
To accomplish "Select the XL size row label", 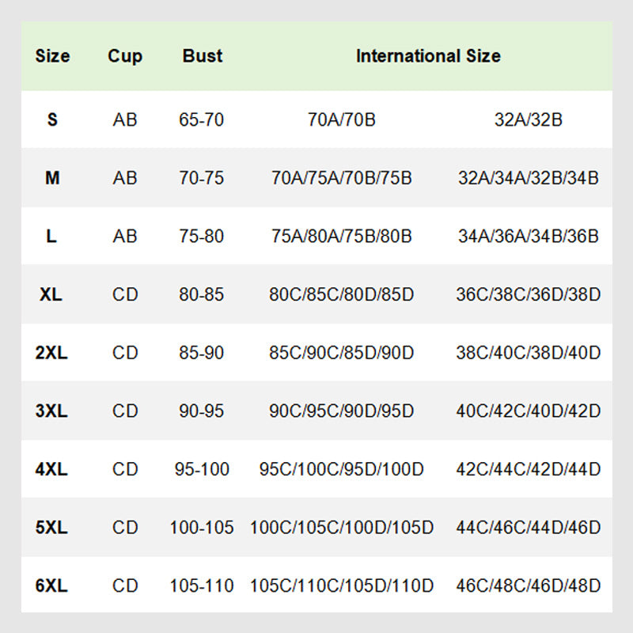I will point(52,295).
